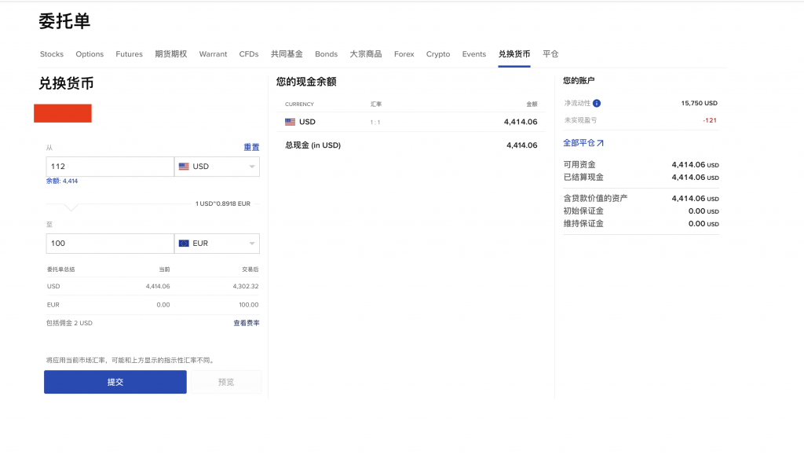Click the 重置 reset link
The image size is (804, 462).
[250, 148]
